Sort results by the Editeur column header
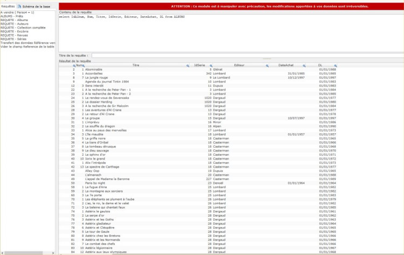404x255 pixels. point(239,65)
